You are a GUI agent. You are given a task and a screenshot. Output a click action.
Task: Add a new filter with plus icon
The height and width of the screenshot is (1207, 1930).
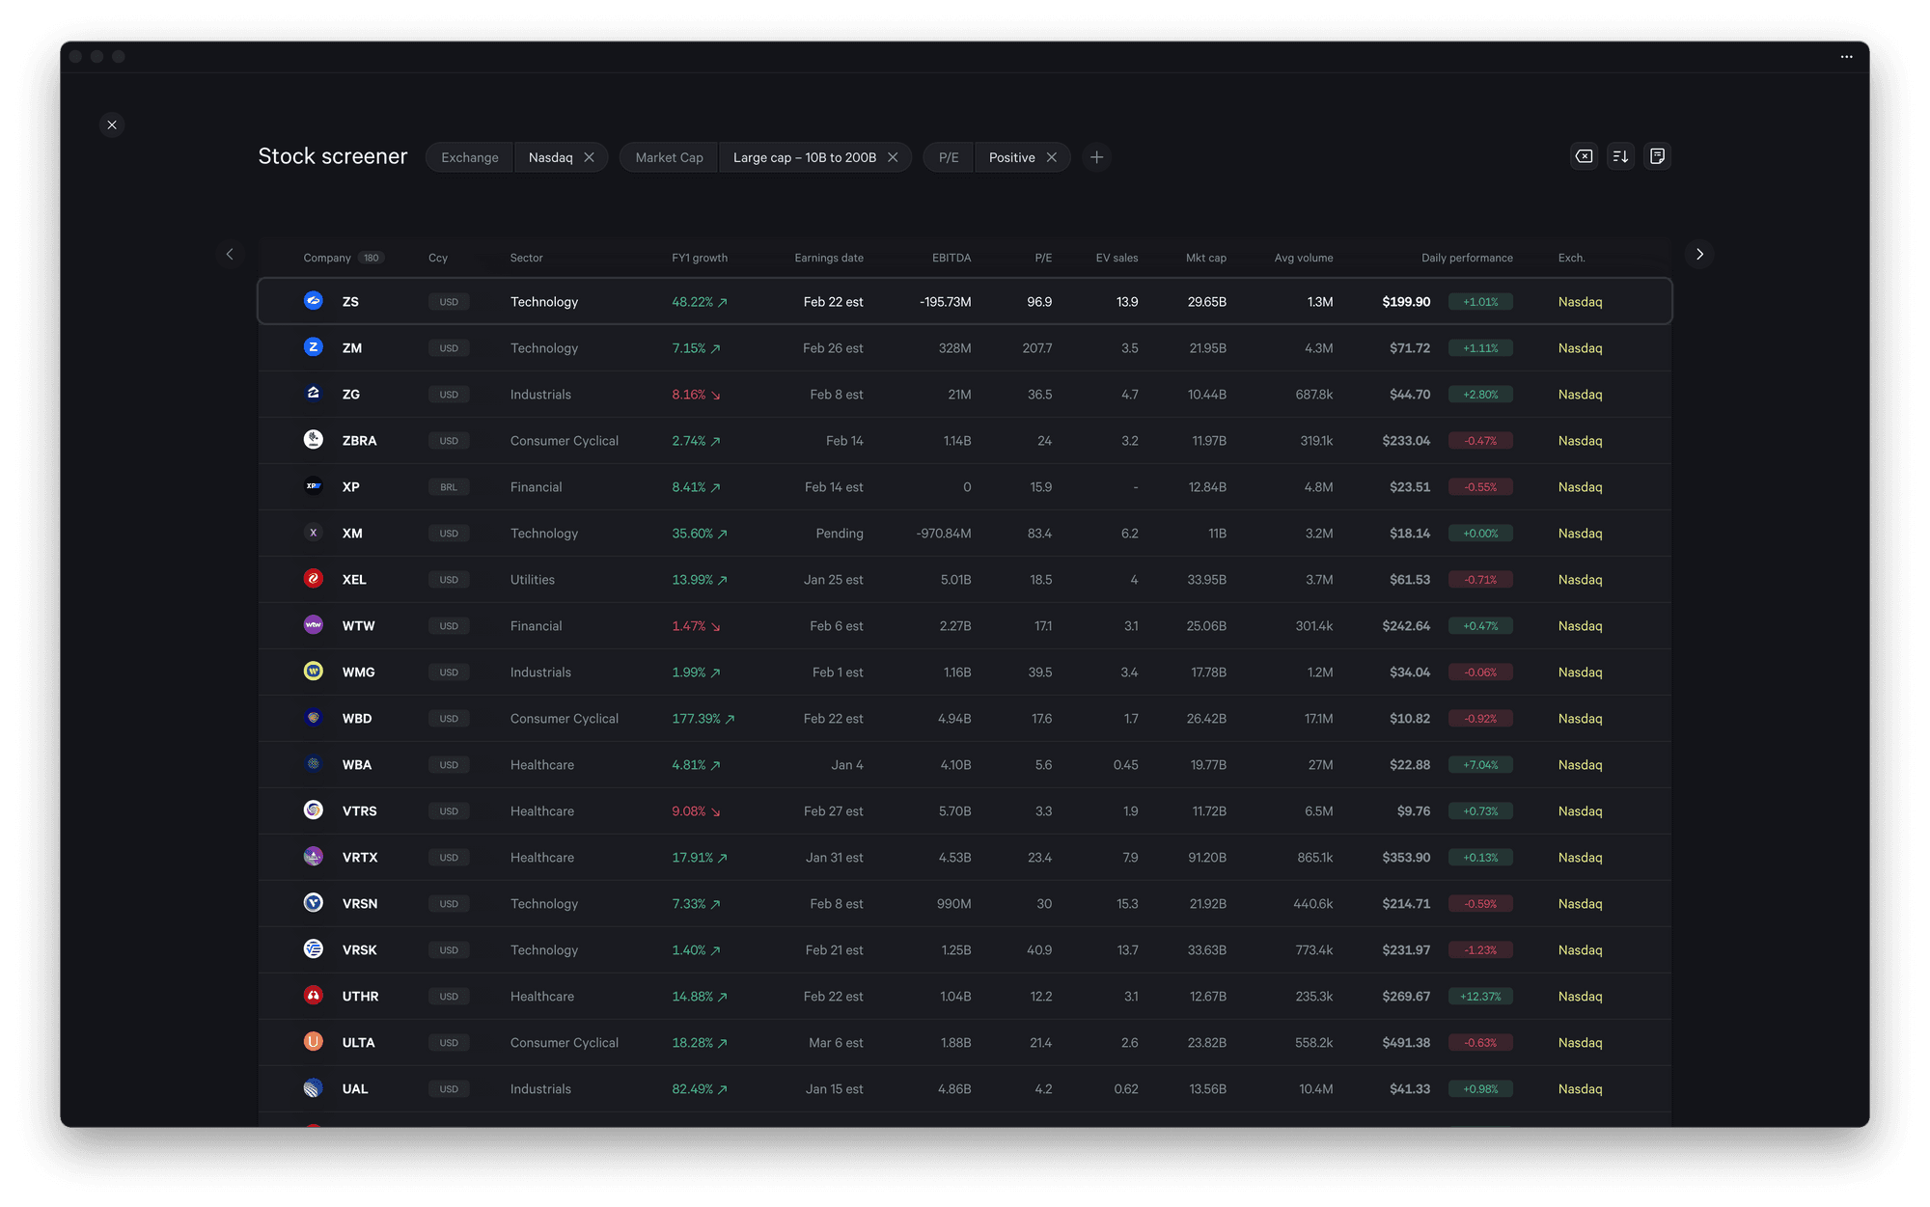(1096, 157)
